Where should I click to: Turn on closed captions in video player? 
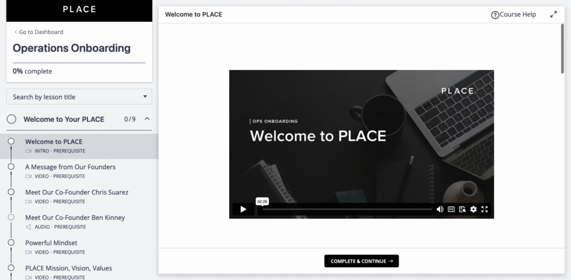click(x=451, y=209)
